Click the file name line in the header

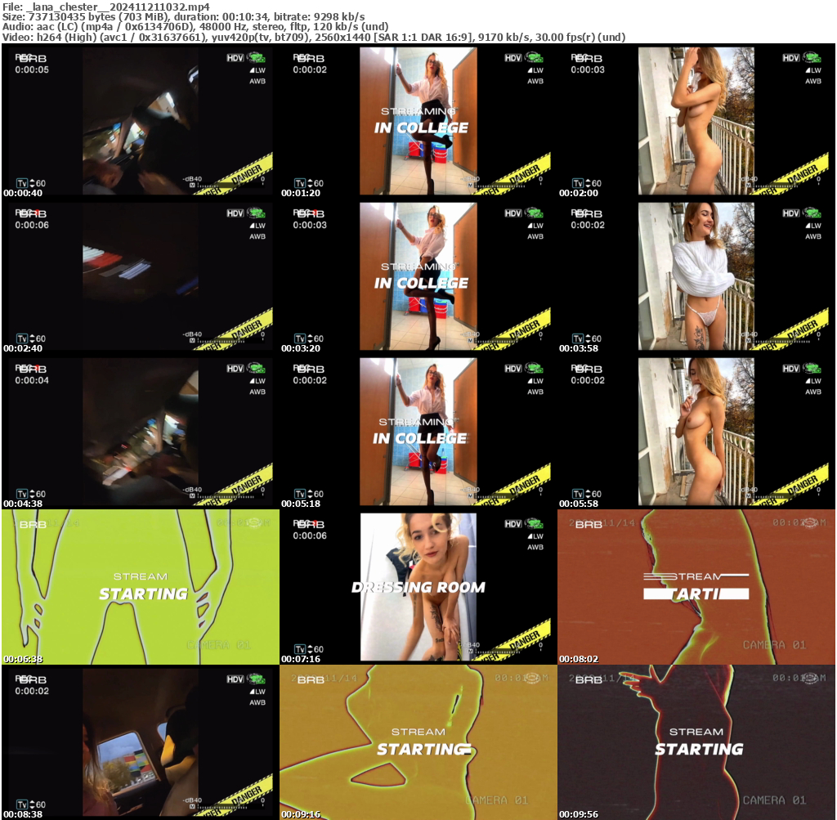[106, 7]
